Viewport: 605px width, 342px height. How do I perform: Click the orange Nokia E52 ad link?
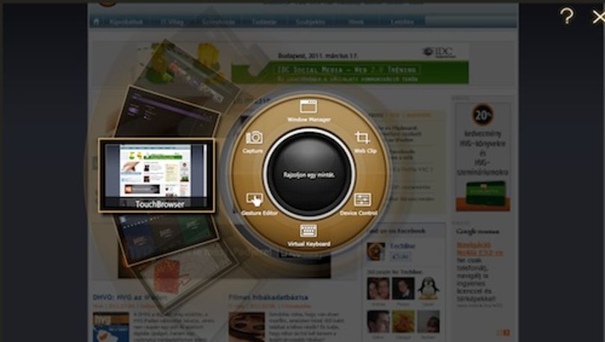(480, 249)
